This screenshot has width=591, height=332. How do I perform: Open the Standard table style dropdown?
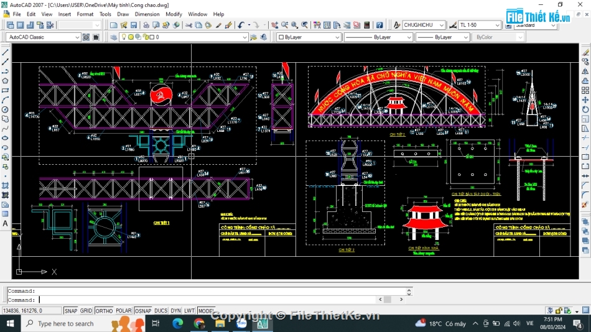click(x=553, y=25)
